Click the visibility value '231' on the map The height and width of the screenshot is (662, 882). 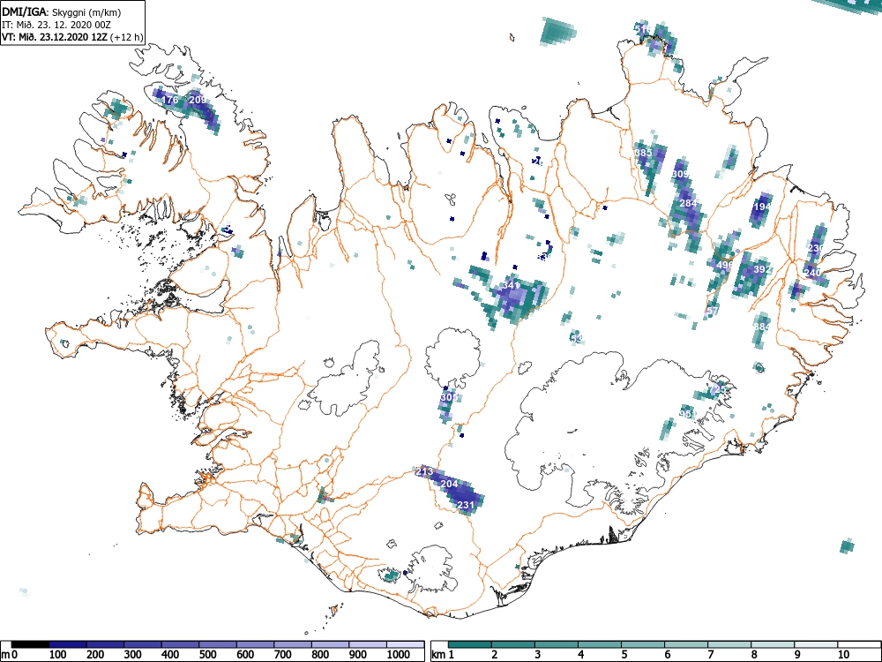466,506
